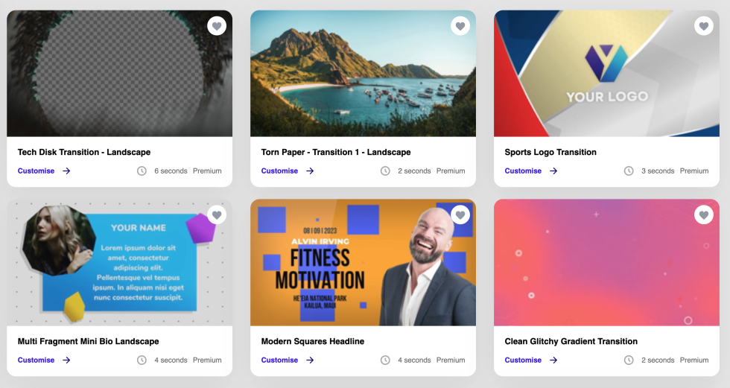This screenshot has height=388, width=730.
Task: Open the Torn Paper island landscape thumbnail
Action: (x=364, y=74)
